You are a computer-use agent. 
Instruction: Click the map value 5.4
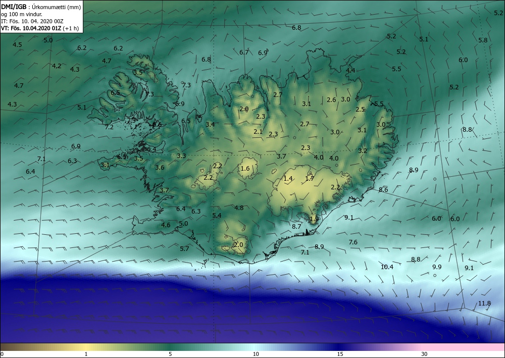click(217, 216)
